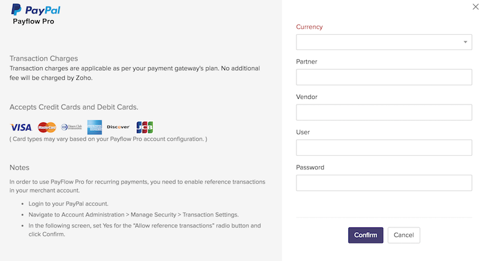486x261 pixels.
Task: Click into the Vendor text field
Action: click(383, 112)
